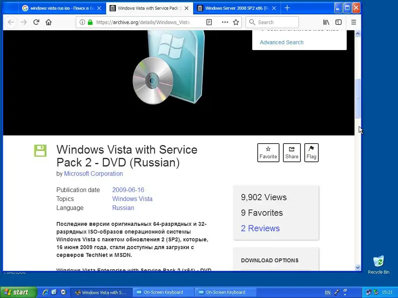Click the Russian language link
398x298 pixels.
(x=123, y=208)
